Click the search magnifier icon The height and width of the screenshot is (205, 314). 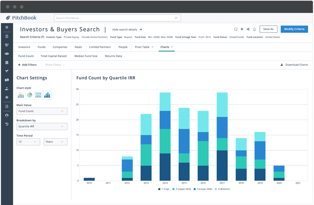[x=176, y=18]
